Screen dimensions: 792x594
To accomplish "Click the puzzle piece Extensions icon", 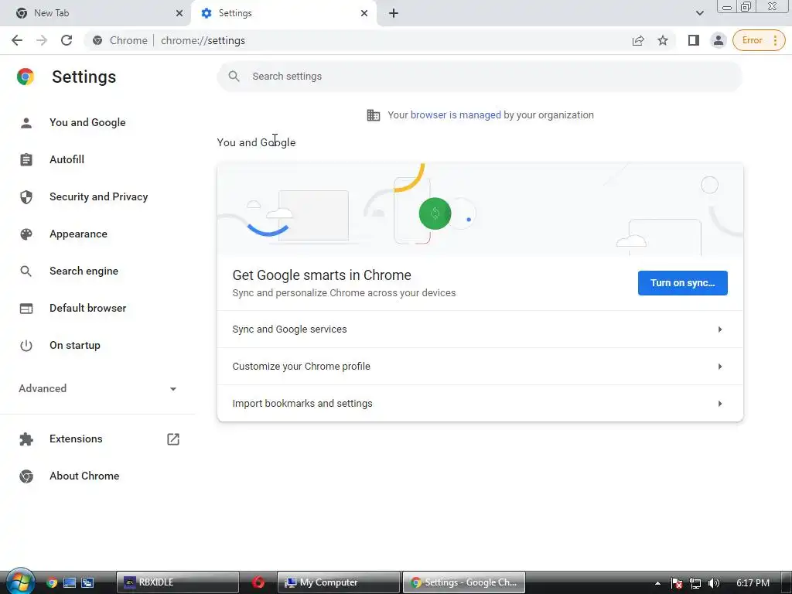I will click(26, 439).
